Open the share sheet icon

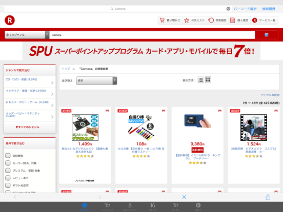[268, 197]
